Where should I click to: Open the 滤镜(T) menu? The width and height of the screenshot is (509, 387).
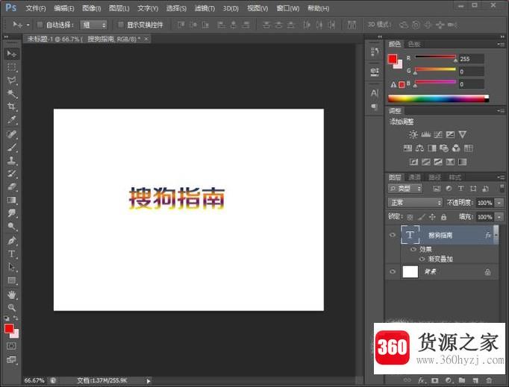pyautogui.click(x=204, y=8)
